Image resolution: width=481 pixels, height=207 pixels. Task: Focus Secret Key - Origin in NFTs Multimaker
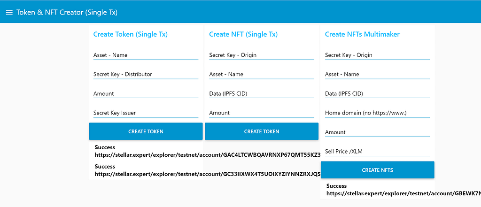coord(377,55)
